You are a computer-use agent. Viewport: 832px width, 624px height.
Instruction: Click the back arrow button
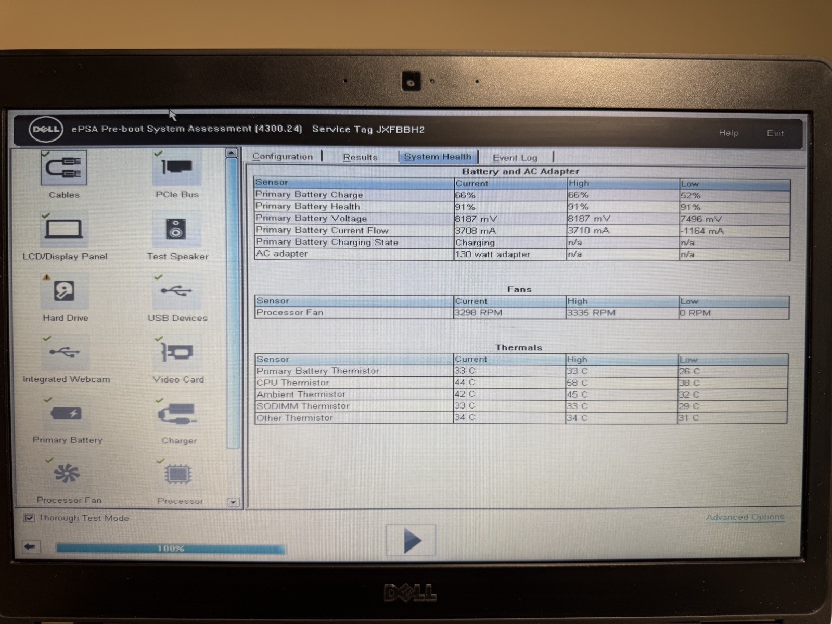click(x=31, y=546)
